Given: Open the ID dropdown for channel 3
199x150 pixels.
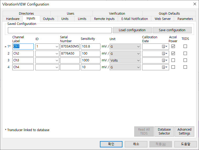Looking at the screenshot, I should 57,60.
